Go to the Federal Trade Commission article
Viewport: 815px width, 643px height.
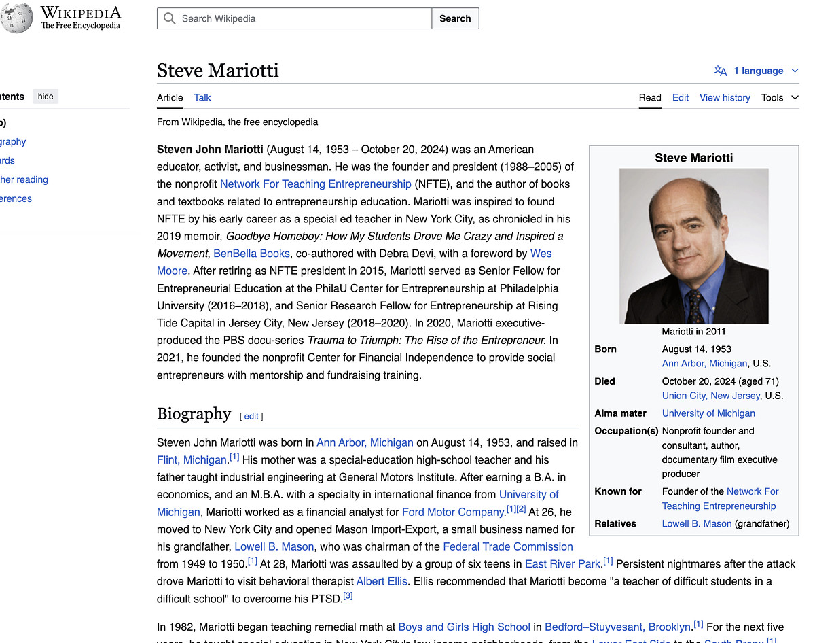point(507,546)
